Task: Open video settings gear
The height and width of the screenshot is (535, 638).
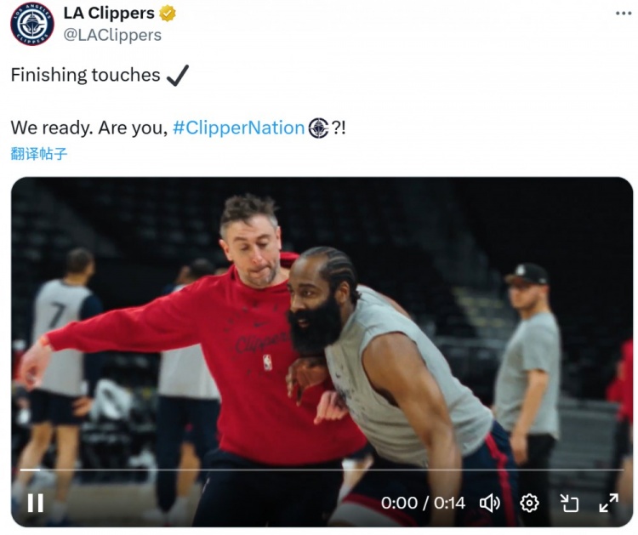Action: (x=529, y=504)
